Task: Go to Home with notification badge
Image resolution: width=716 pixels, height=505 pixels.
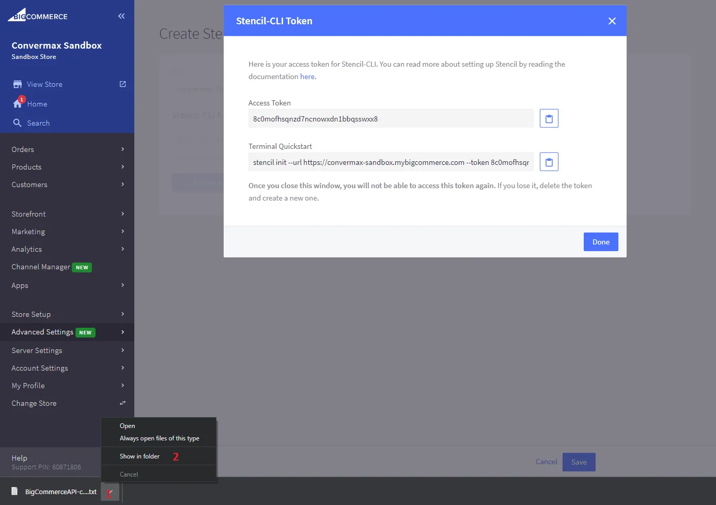Action: click(37, 104)
